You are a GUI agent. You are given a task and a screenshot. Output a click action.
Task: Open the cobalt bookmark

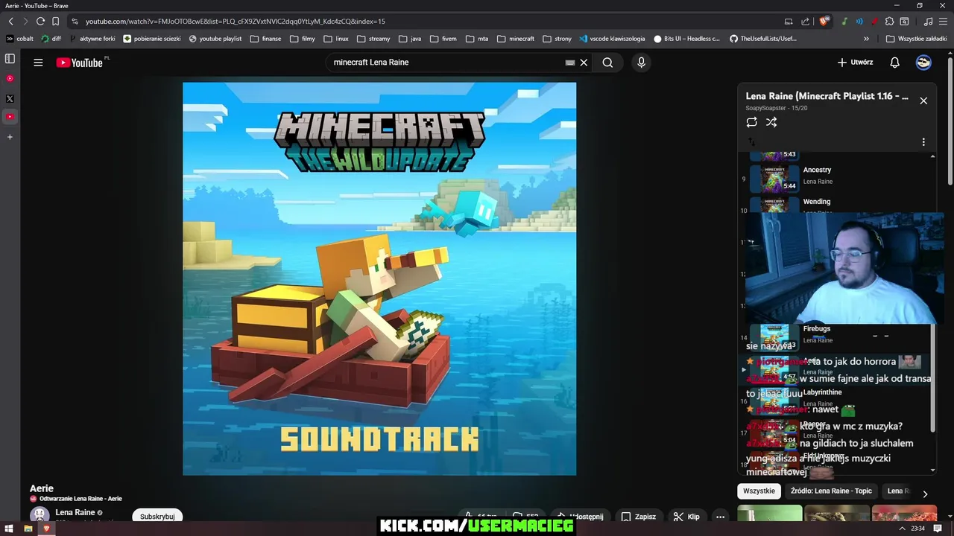[x=19, y=39]
